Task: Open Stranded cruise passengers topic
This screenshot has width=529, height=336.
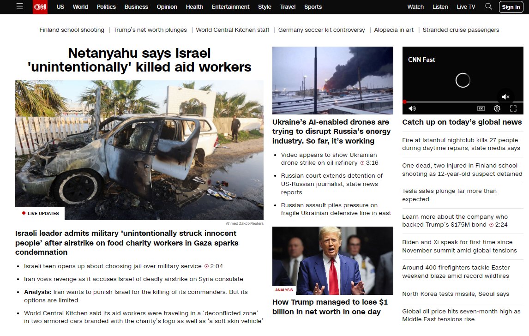Action: (461, 30)
